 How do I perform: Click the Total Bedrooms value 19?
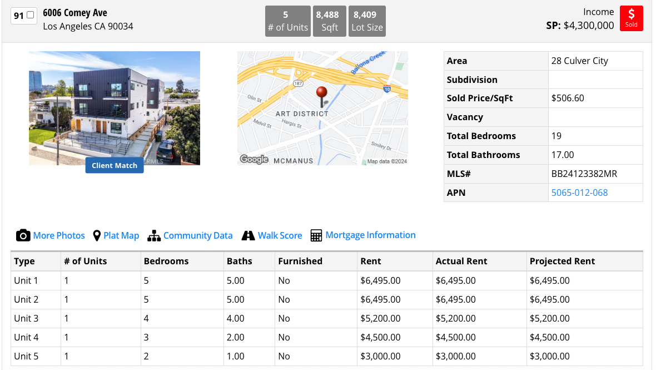click(x=556, y=136)
